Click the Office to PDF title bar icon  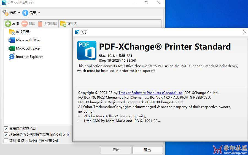point(4,3)
